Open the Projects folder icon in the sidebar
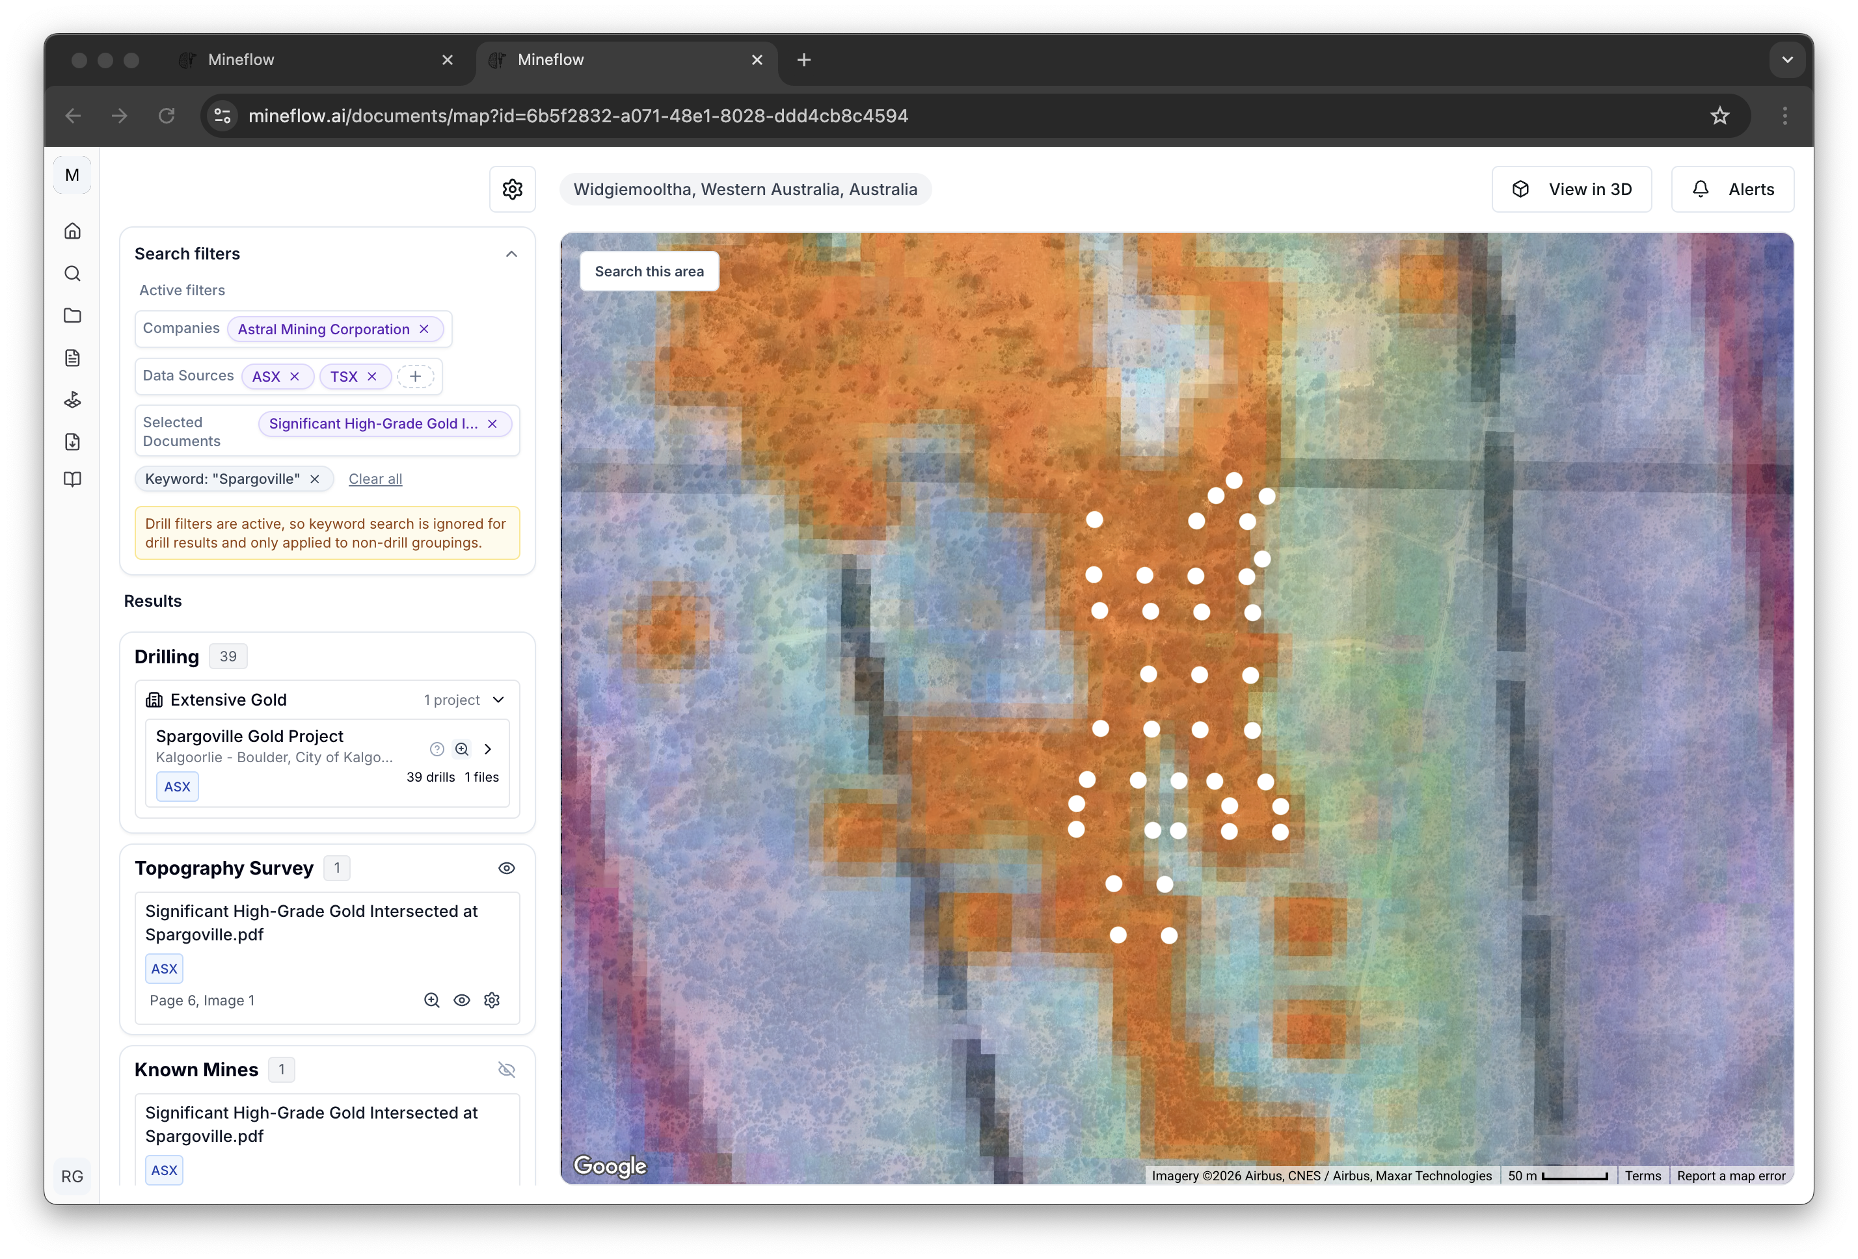 point(72,316)
